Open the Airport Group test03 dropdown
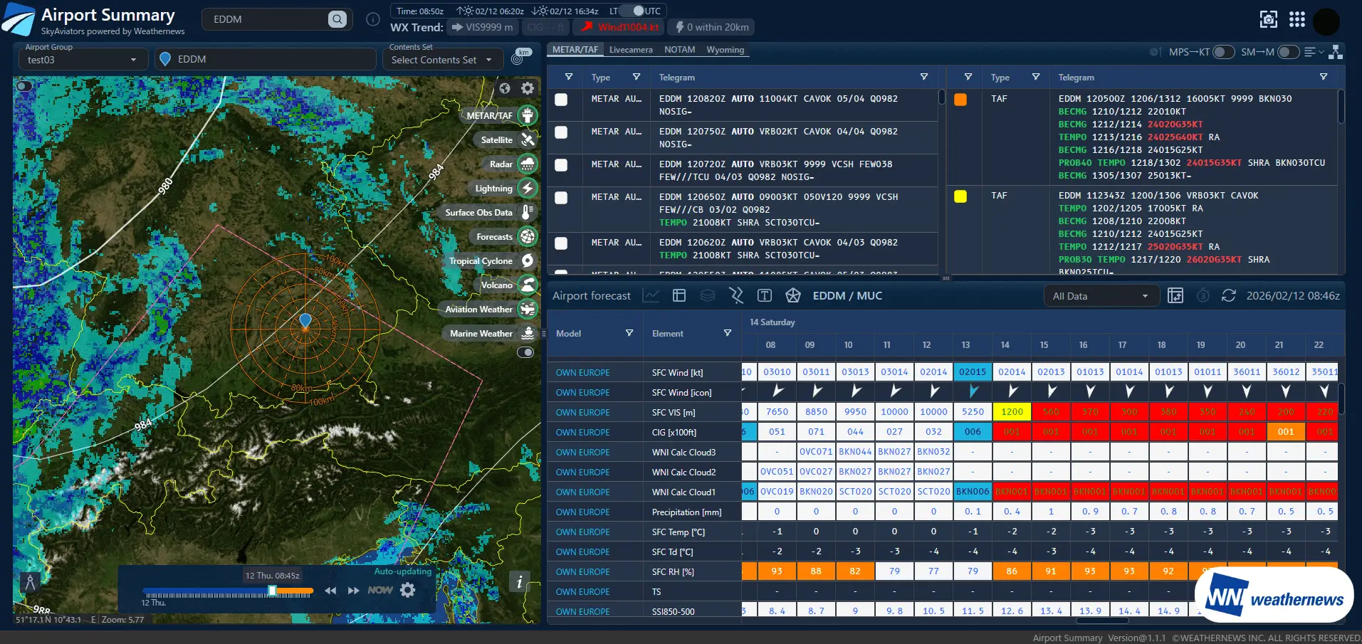The image size is (1362, 644). (x=82, y=60)
